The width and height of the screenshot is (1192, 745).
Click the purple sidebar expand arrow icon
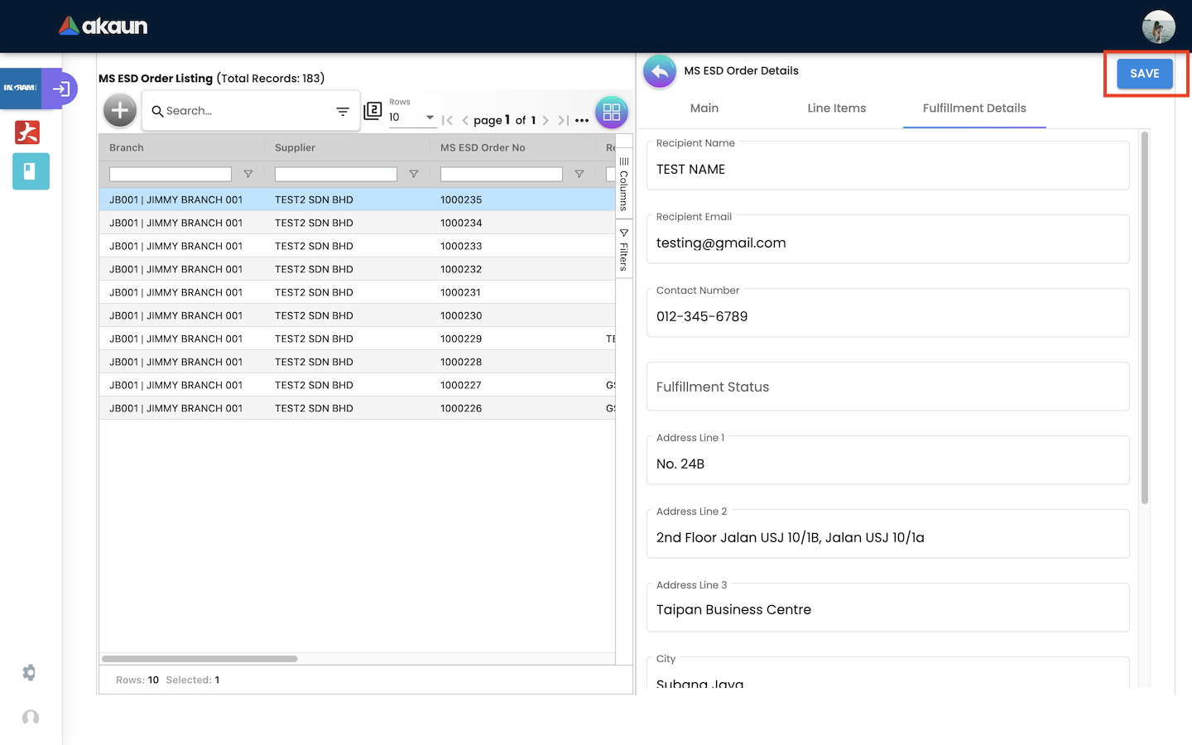(60, 89)
